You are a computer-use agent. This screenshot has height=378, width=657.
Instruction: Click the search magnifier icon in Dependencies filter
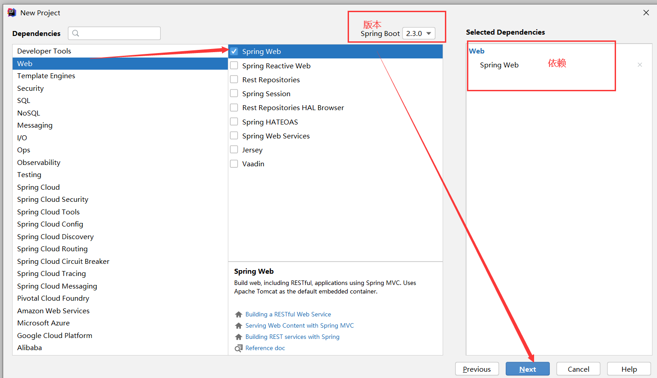(76, 33)
